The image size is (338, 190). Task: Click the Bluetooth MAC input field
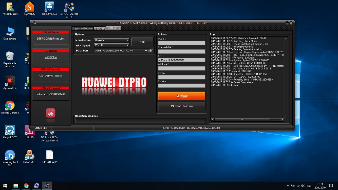[x=182, y=51]
